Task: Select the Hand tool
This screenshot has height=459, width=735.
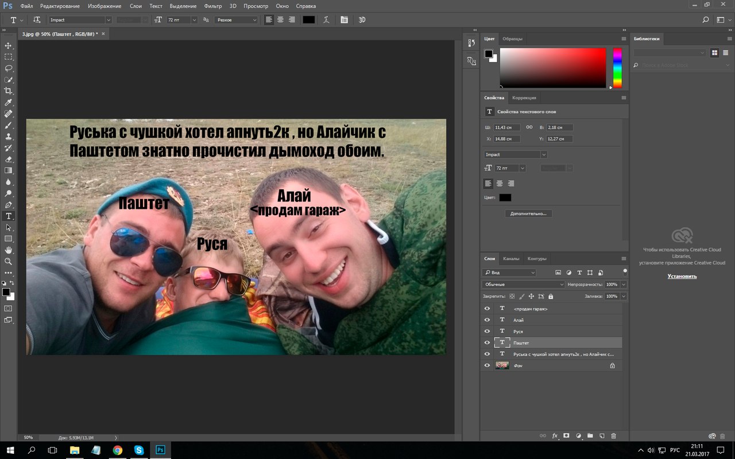Action: tap(9, 250)
